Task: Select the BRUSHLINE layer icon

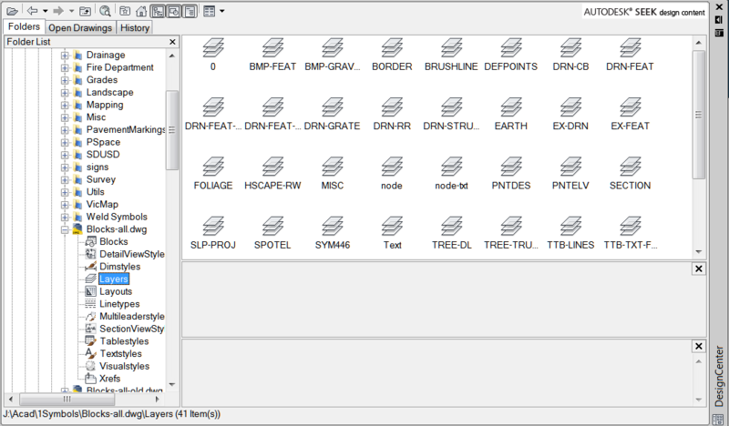Action: 451,48
